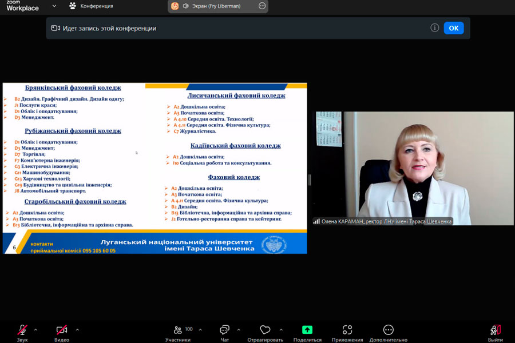This screenshot has width=515, height=343.
Task: Select the Экран (Fry Liberman) share tab
Action: point(218,6)
